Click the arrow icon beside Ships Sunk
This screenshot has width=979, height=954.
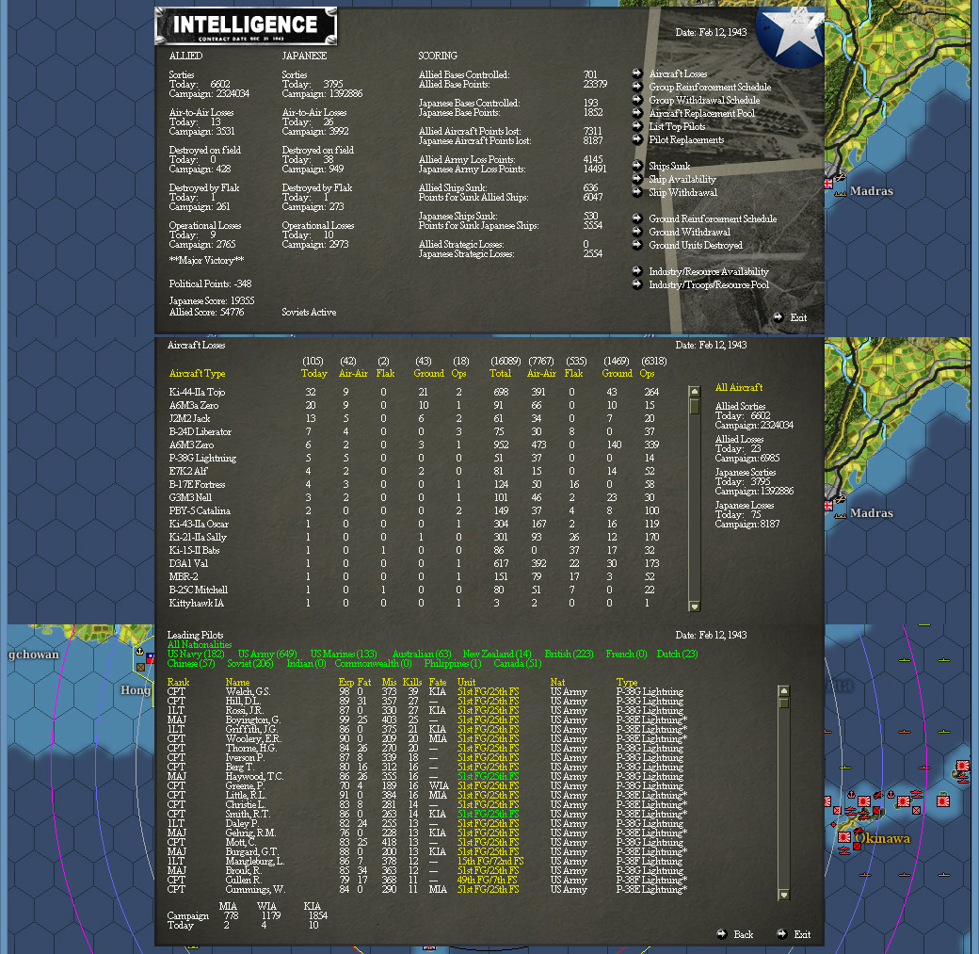[x=637, y=166]
